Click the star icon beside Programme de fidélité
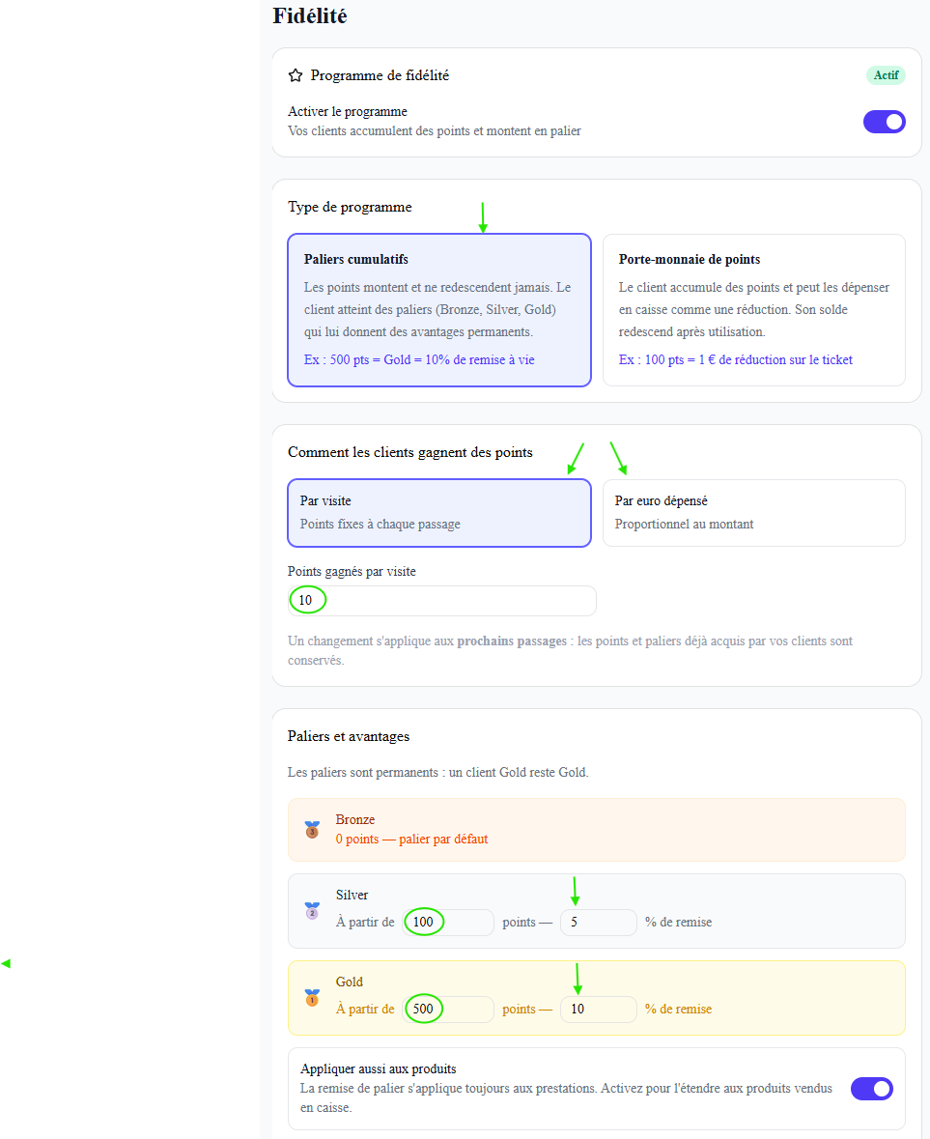 pyautogui.click(x=295, y=75)
